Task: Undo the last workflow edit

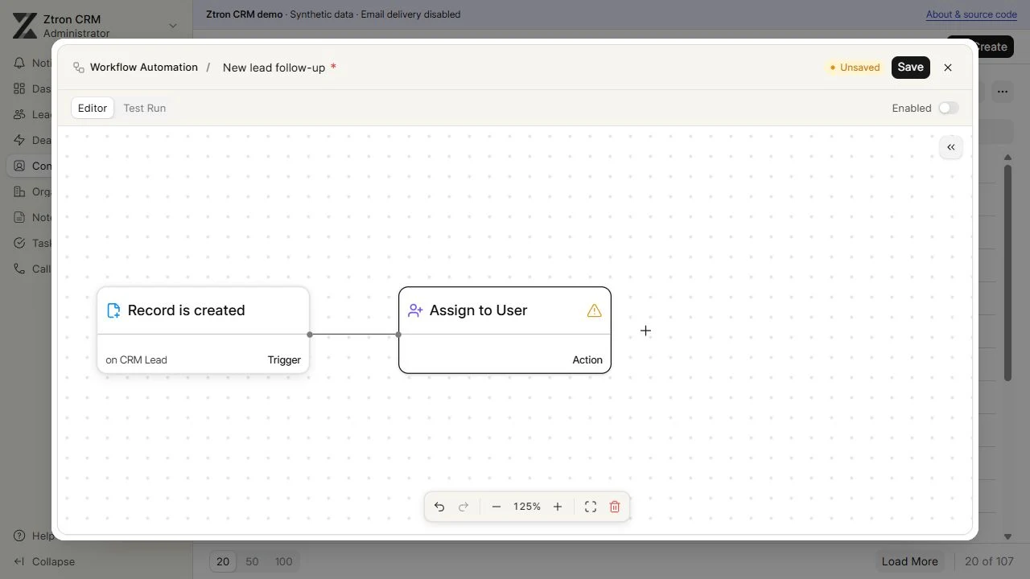Action: [439, 507]
